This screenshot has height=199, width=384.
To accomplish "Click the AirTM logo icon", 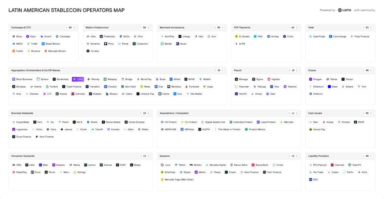I will pos(236,44).
